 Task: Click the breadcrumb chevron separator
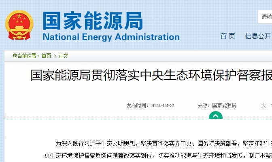click(55, 56)
